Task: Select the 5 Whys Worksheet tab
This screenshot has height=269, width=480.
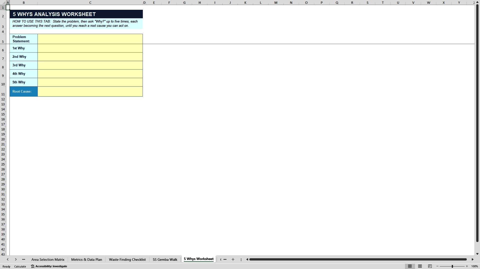Action: pos(199,259)
